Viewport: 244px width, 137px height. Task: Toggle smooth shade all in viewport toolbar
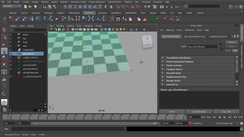click(x=106, y=30)
